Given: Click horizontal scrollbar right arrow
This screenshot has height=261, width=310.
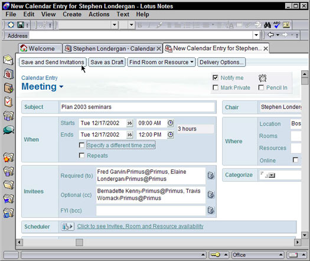Looking at the screenshot, I should coord(298,243).
